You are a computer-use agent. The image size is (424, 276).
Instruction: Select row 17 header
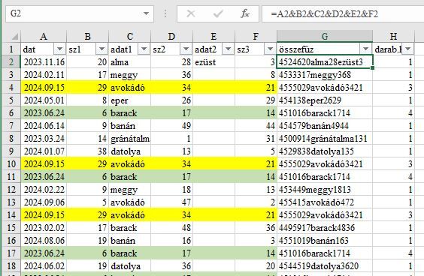coord(11,253)
